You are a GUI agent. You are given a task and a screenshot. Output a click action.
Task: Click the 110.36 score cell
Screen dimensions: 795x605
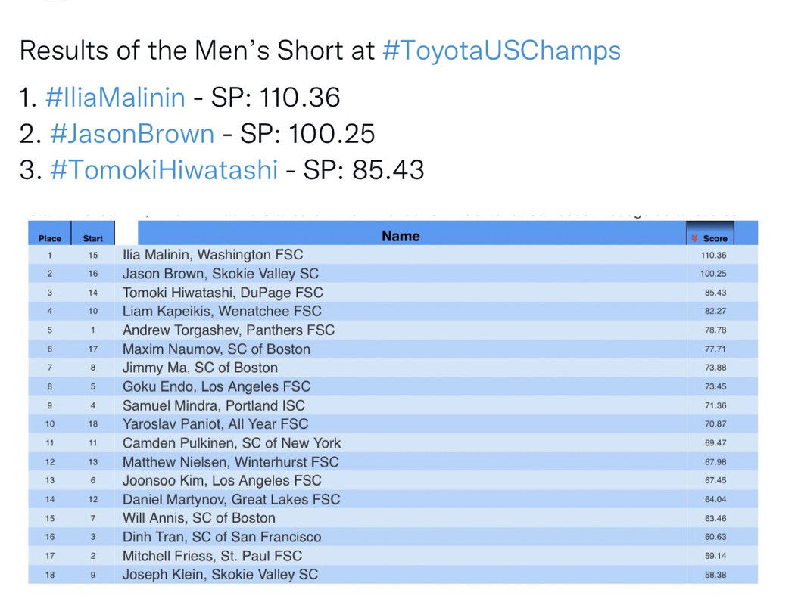(x=713, y=255)
